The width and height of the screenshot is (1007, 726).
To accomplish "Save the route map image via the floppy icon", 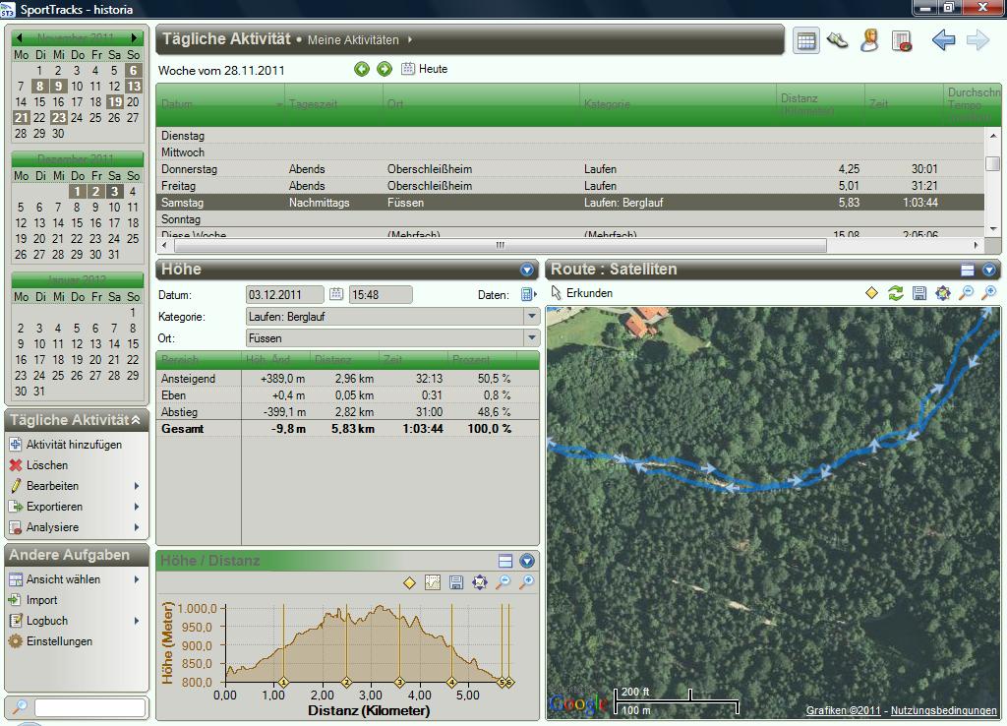I will coord(919,293).
